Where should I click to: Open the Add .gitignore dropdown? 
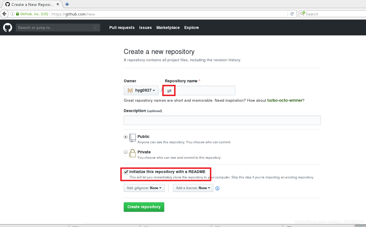pos(144,188)
